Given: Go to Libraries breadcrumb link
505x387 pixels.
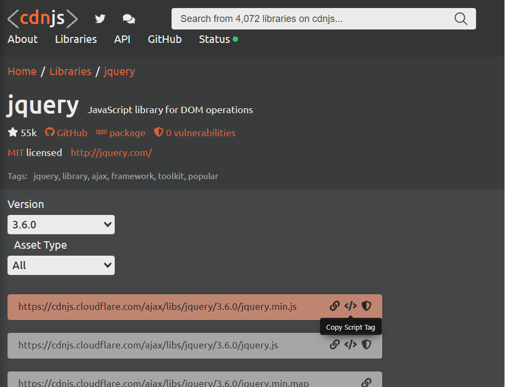Looking at the screenshot, I should coord(70,71).
